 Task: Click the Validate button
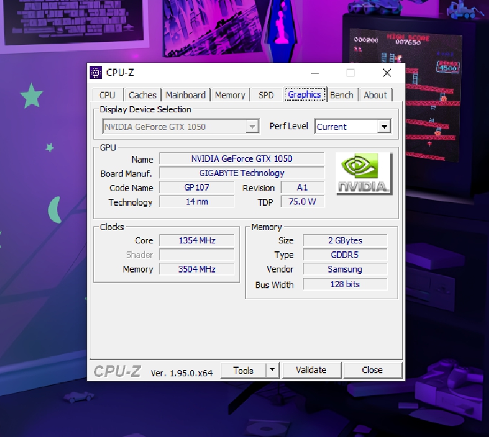point(311,370)
